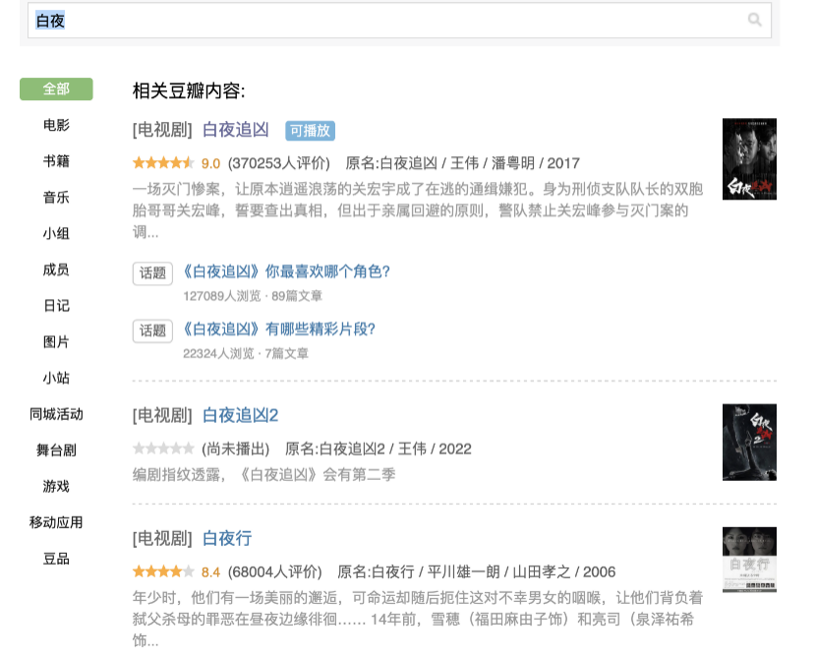Open the 白夜追凶2 poster thumbnail
816x657 pixels.
pos(749,442)
